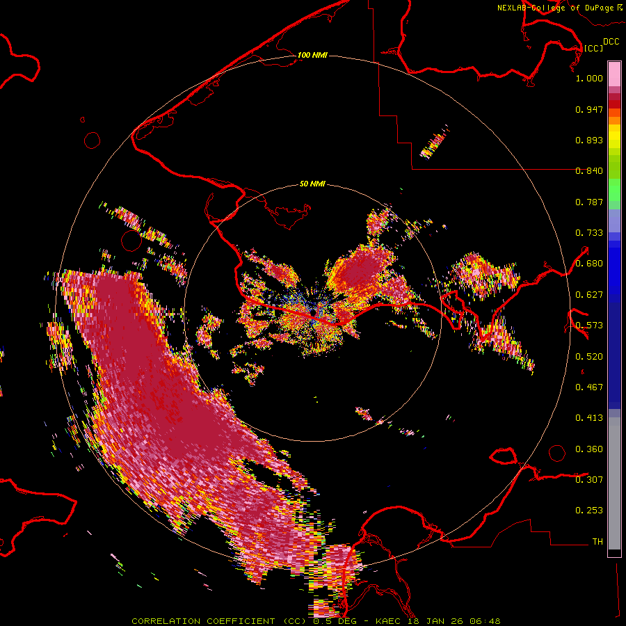The width and height of the screenshot is (626, 626).
Task: Click the CORRELATION COEFFICIENT (CC) caption
Action: tap(219, 621)
